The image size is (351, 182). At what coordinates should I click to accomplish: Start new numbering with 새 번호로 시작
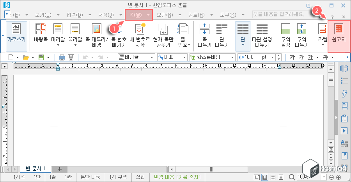click(x=140, y=35)
